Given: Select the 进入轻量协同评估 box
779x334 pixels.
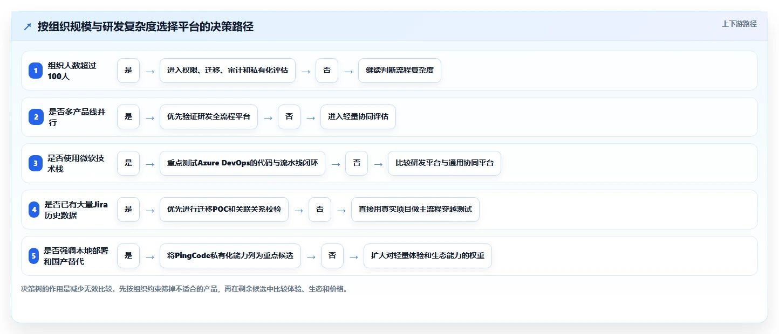Looking at the screenshot, I should [358, 117].
